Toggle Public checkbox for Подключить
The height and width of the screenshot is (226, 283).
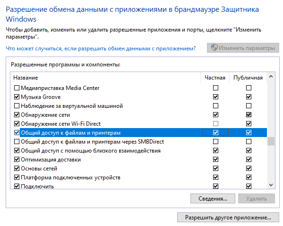pos(249,186)
